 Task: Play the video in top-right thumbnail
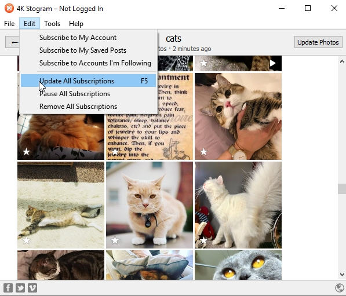(273, 63)
